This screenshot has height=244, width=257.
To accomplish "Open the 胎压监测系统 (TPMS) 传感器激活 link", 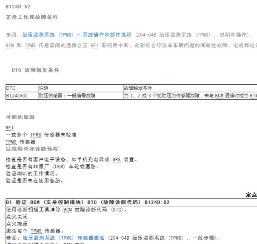I will (63, 238).
